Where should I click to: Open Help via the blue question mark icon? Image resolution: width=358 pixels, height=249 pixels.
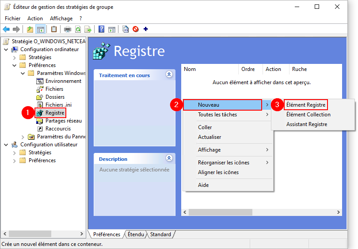tap(101, 29)
